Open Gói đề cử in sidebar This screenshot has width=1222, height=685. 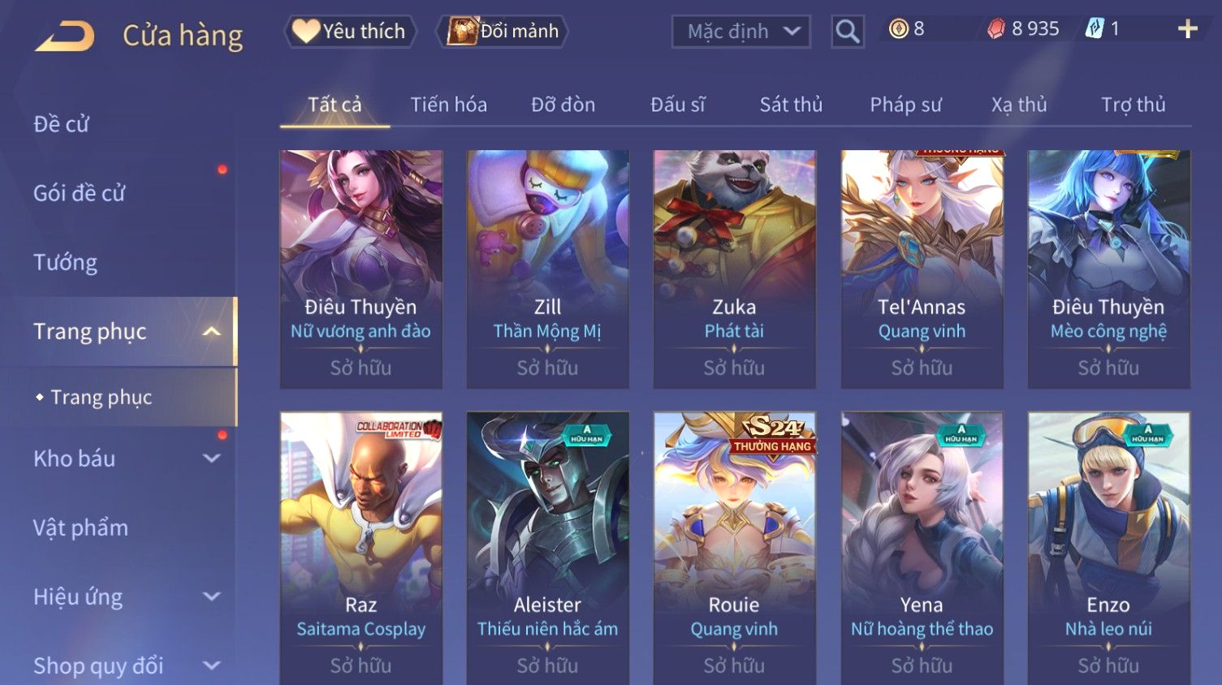pyautogui.click(x=79, y=193)
